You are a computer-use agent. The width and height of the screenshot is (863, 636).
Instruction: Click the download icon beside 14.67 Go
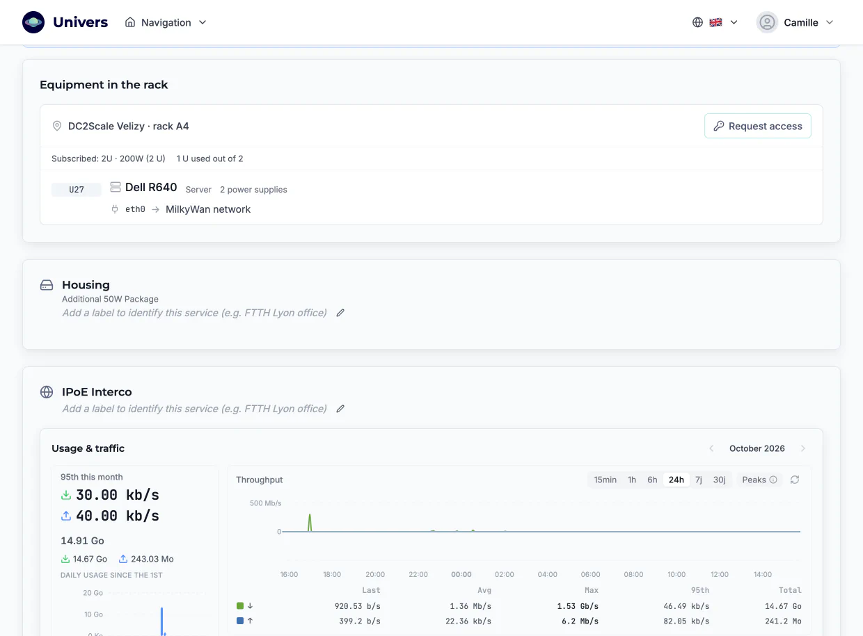[65, 559]
